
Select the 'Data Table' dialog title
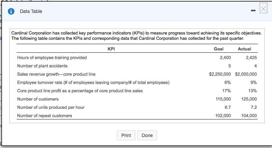(x=31, y=11)
